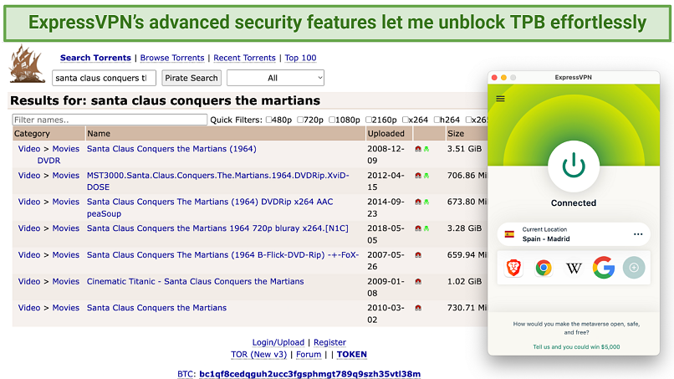The image size is (674, 379).
Task: Click the Pirate Bay ship logo
Action: click(28, 64)
